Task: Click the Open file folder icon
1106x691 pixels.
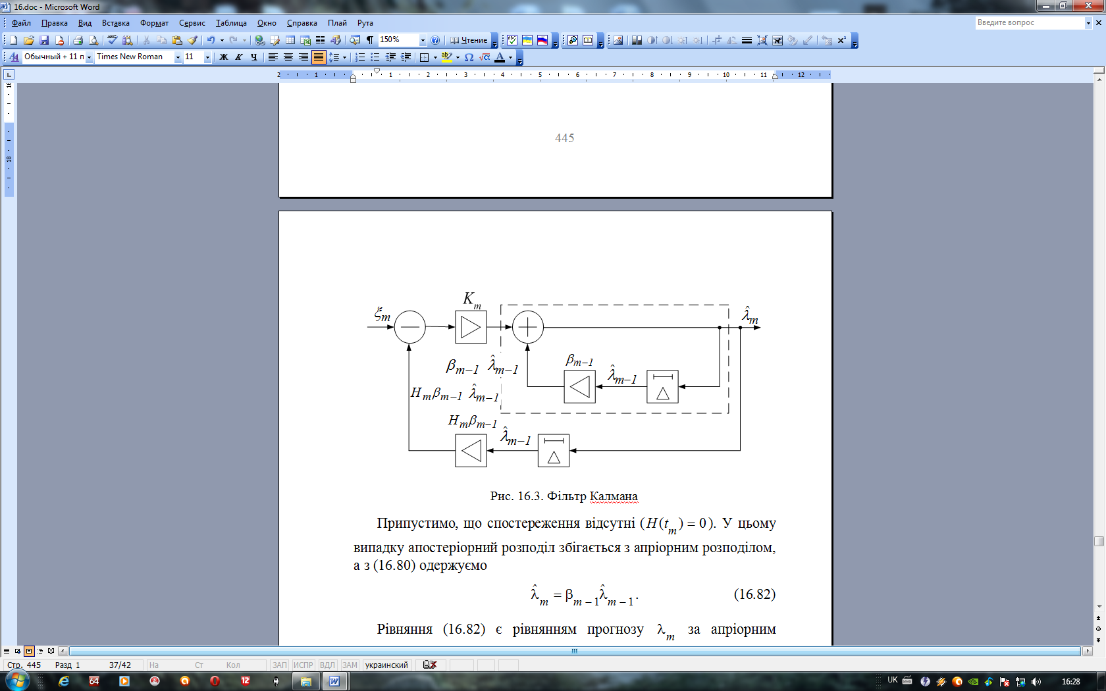Action: click(29, 40)
